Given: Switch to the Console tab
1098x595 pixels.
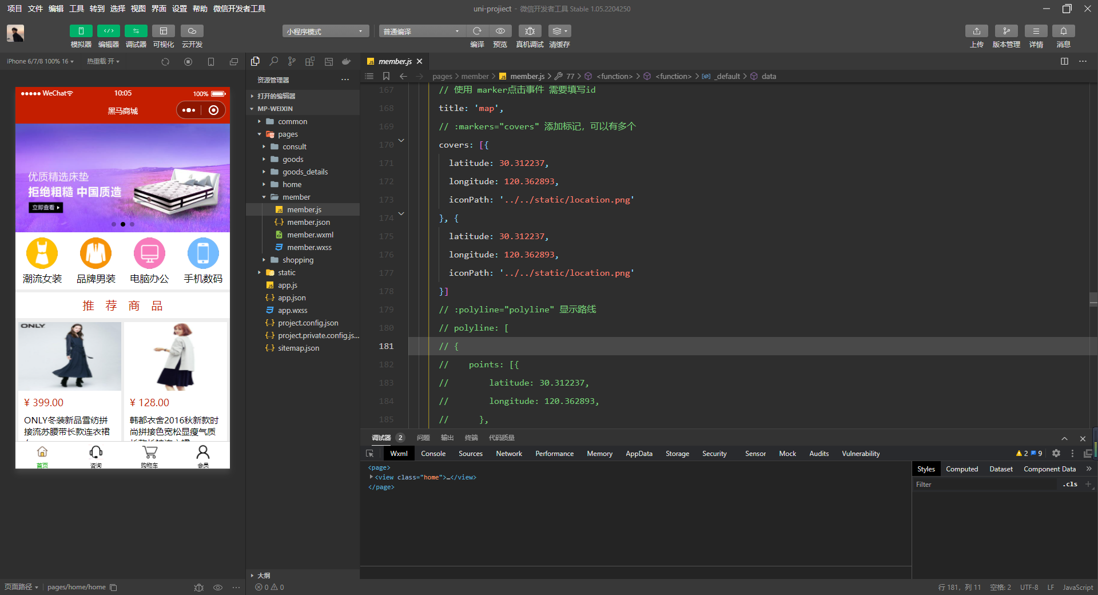Looking at the screenshot, I should click(433, 454).
